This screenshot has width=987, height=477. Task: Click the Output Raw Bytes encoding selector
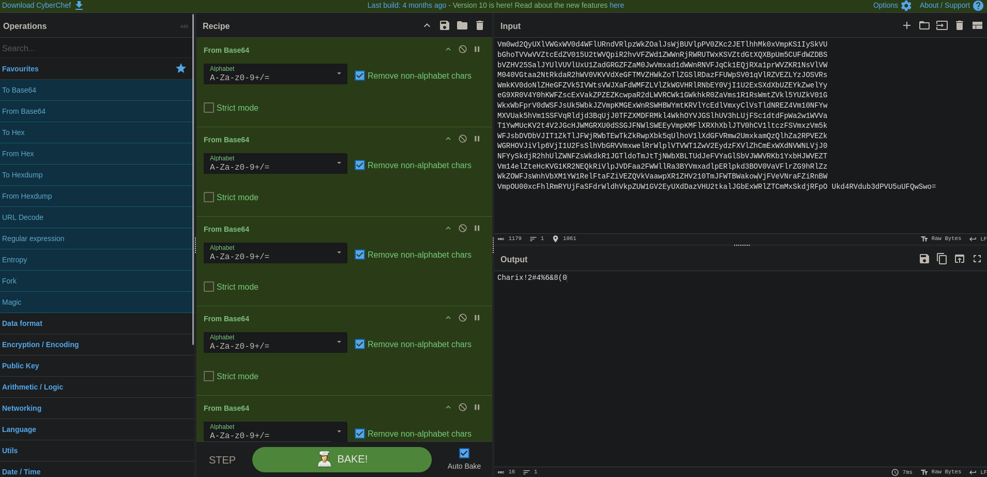[942, 472]
